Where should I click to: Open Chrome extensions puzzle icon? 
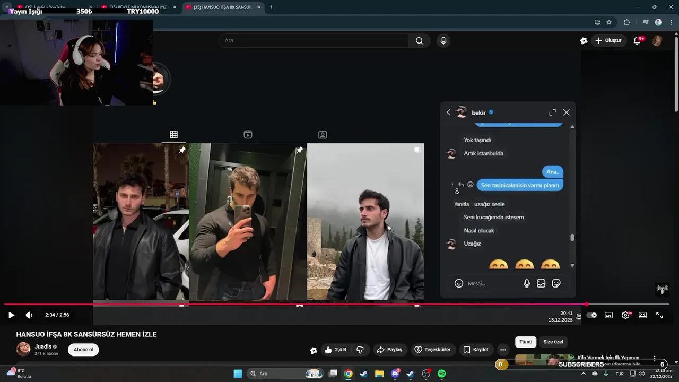(626, 22)
